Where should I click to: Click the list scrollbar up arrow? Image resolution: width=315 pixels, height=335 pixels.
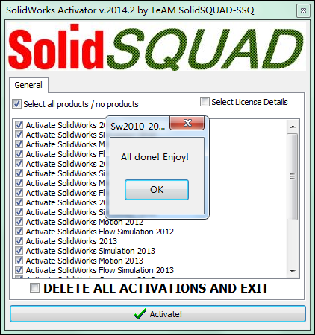293,127
